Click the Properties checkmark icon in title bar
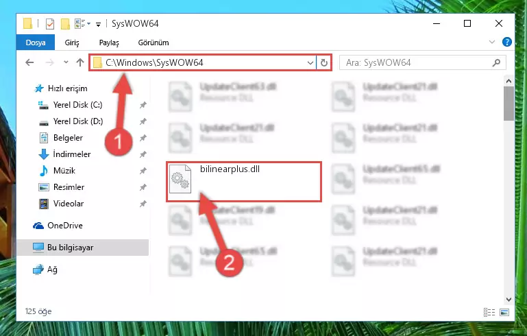 [50, 24]
